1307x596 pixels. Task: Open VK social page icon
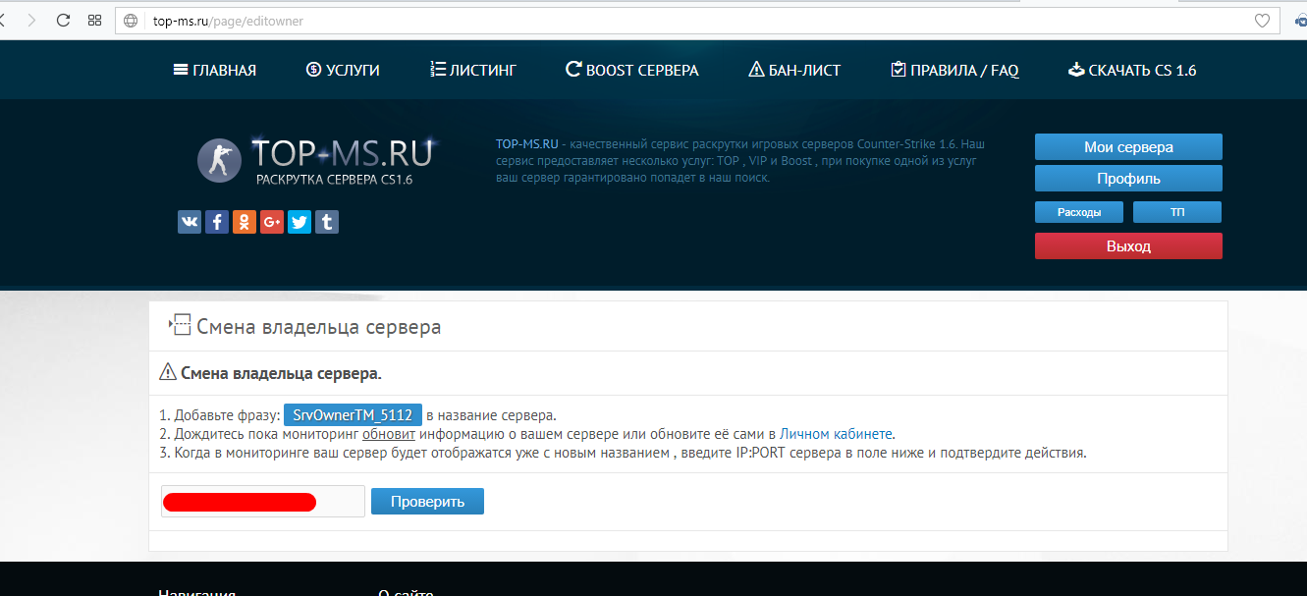190,222
